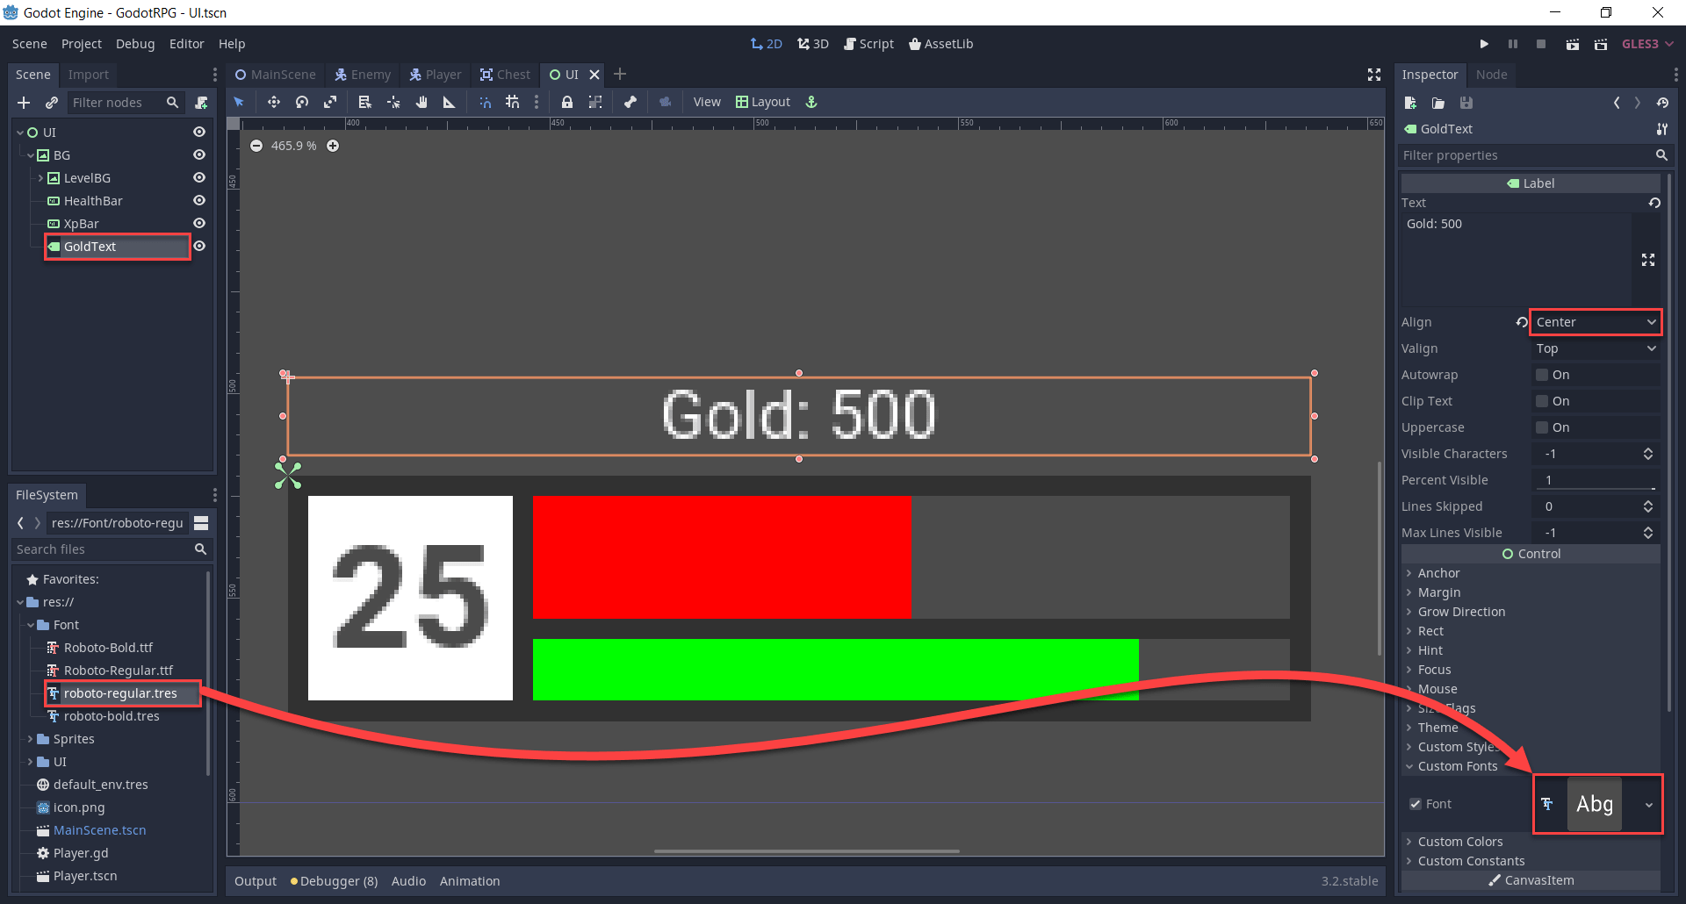Viewport: 1686px width, 904px height.
Task: Click the Layout button above the canvas
Action: click(763, 102)
